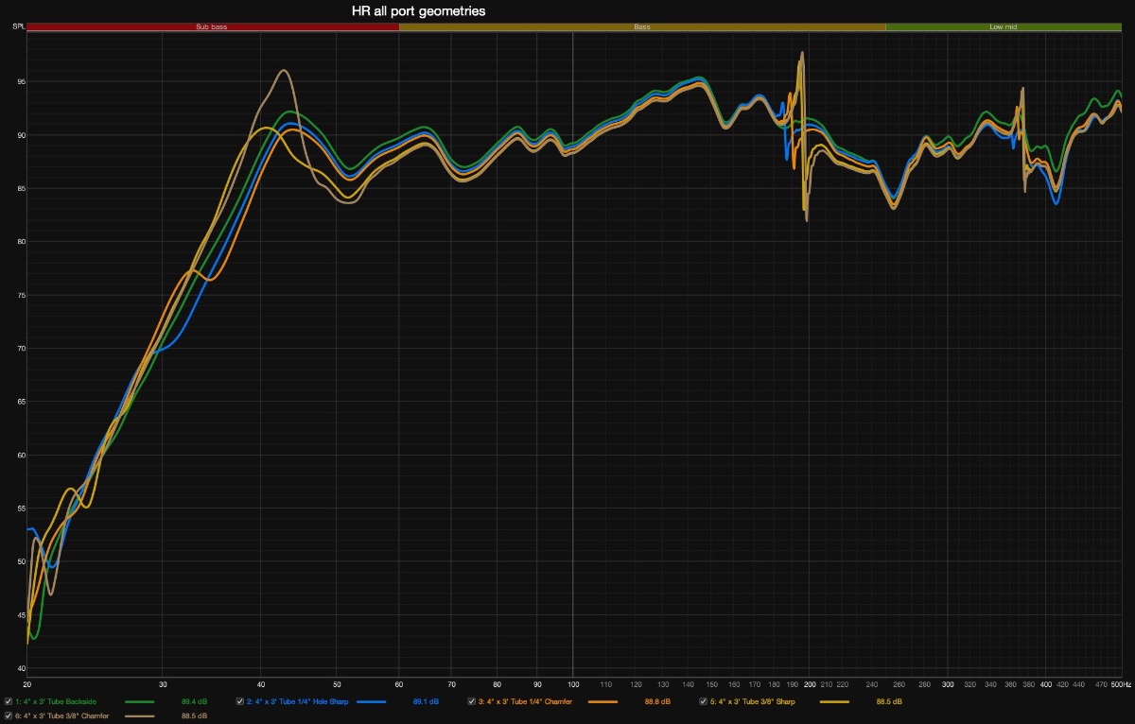The height and width of the screenshot is (724, 1135).
Task: Uncheck the 4" x 3' Tube Backside trace
Action: (x=9, y=701)
